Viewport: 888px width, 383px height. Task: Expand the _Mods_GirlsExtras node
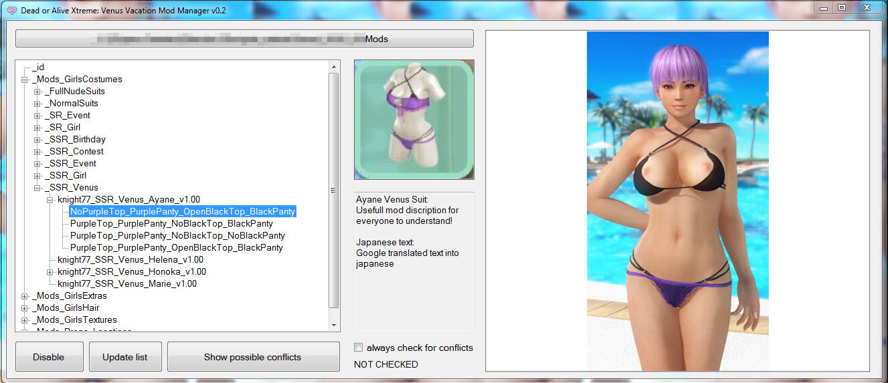[25, 296]
